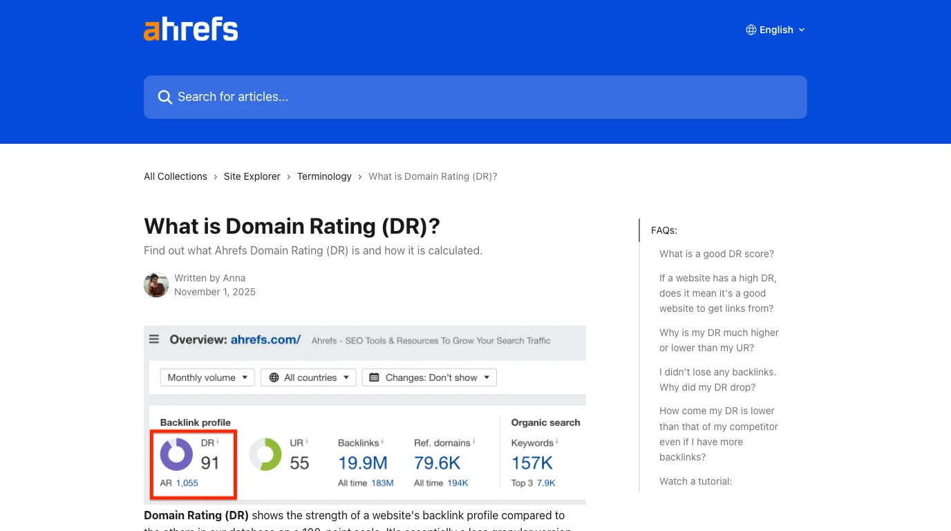Open 'If a website has a high DR' link
The image size is (951, 531).
point(718,293)
